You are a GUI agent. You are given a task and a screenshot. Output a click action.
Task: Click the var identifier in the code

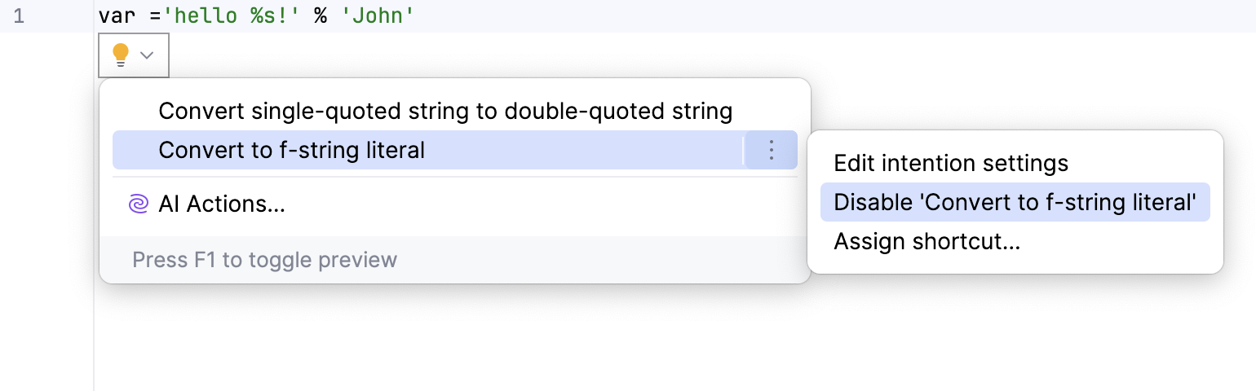click(x=117, y=15)
